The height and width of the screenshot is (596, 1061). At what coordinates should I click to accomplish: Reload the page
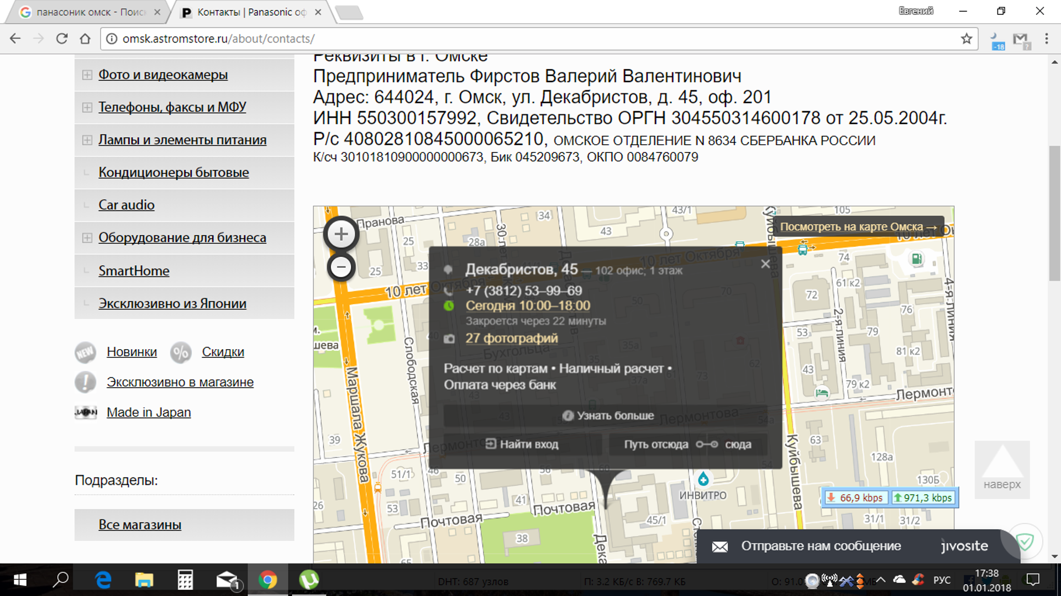click(62, 39)
